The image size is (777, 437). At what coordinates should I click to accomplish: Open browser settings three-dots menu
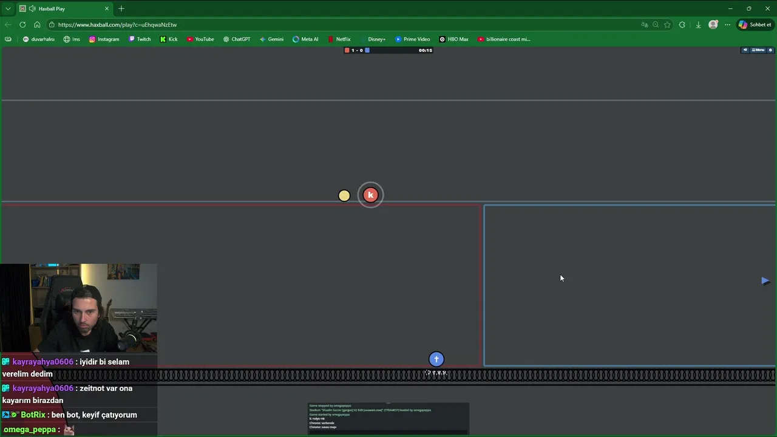pos(727,25)
